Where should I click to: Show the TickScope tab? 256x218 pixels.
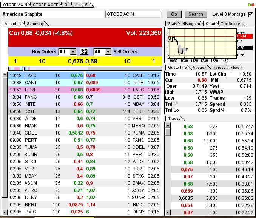click(x=230, y=23)
